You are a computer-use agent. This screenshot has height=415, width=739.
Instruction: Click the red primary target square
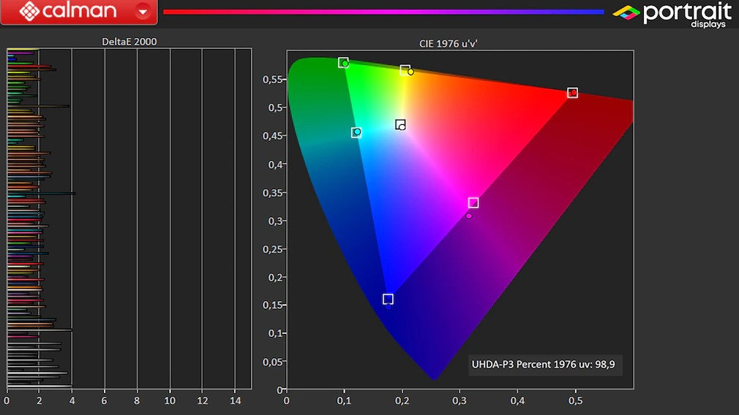pyautogui.click(x=573, y=93)
